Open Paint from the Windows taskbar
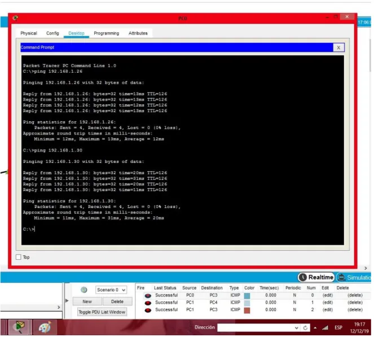 45,327
